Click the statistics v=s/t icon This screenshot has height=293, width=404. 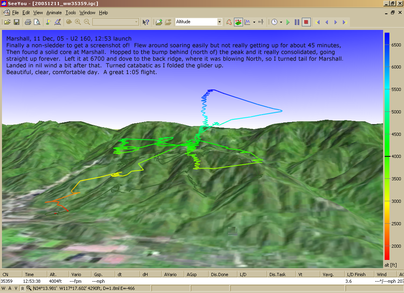[261, 22]
